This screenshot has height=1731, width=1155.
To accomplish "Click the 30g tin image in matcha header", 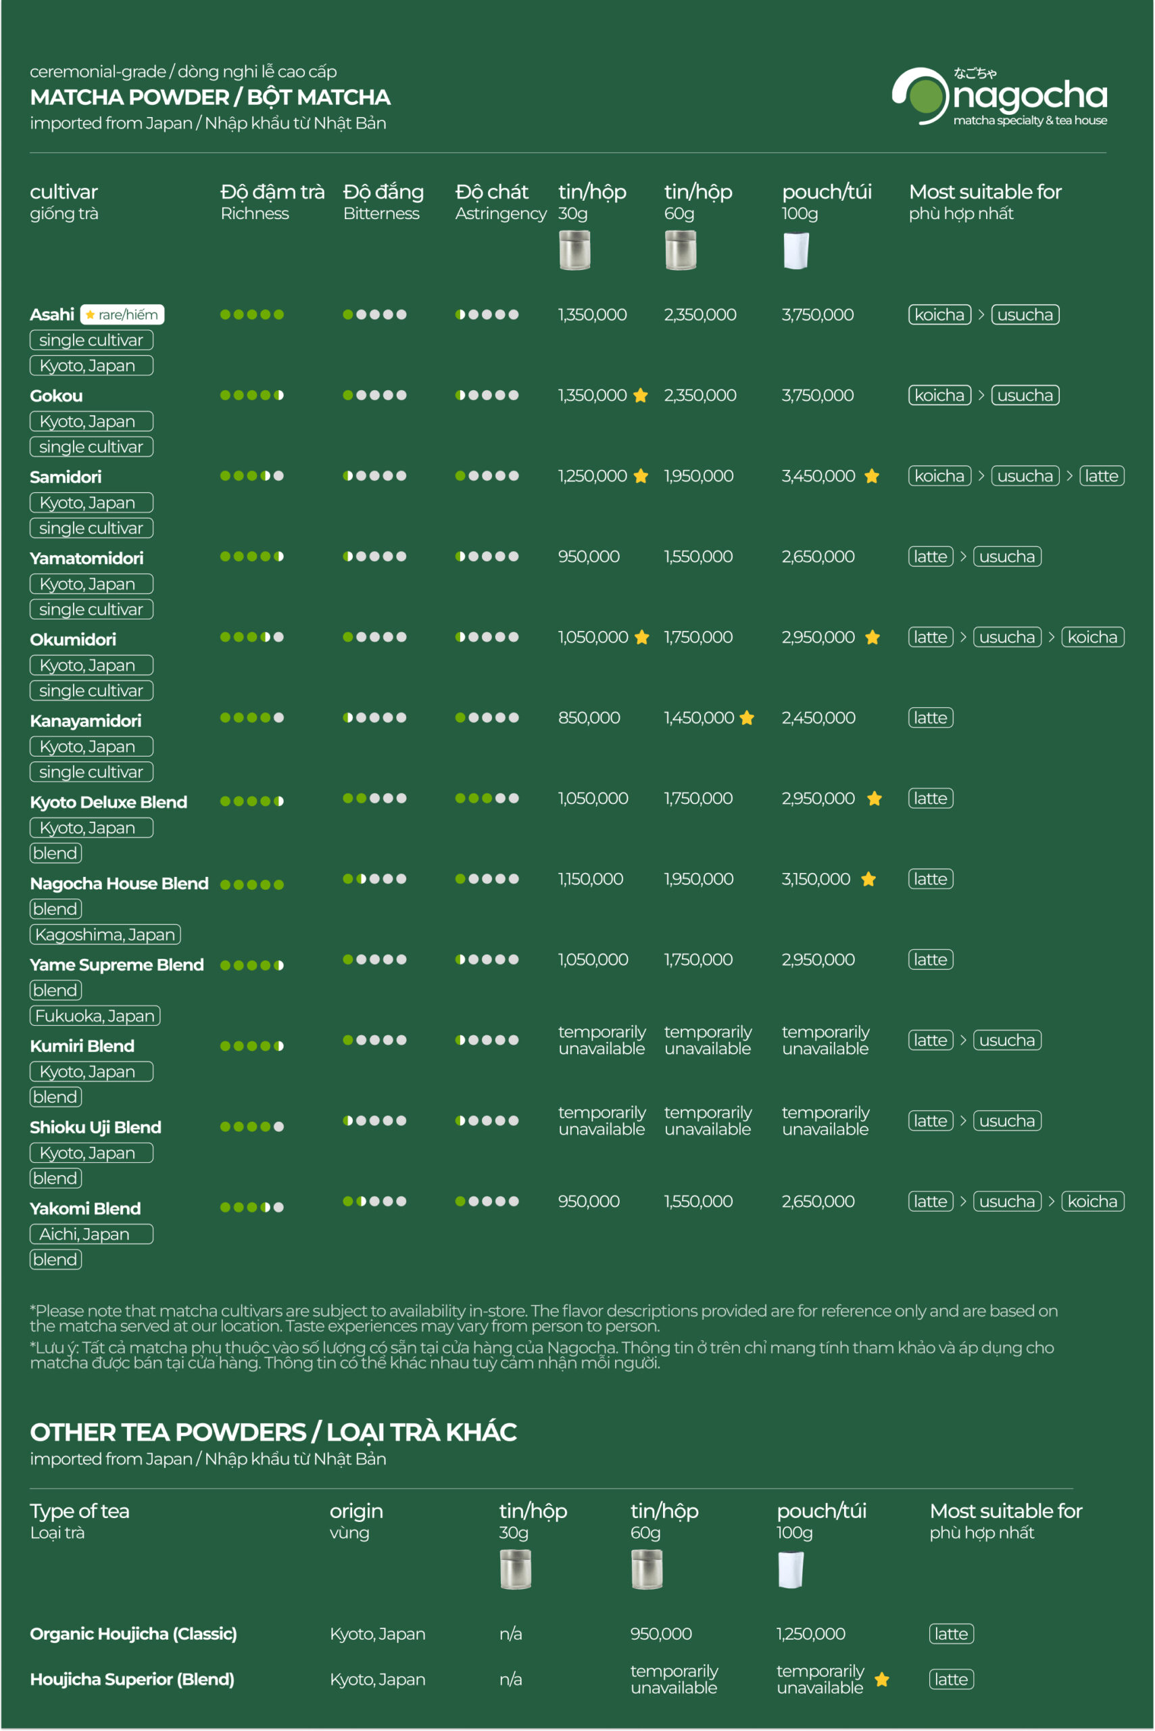I will (574, 250).
